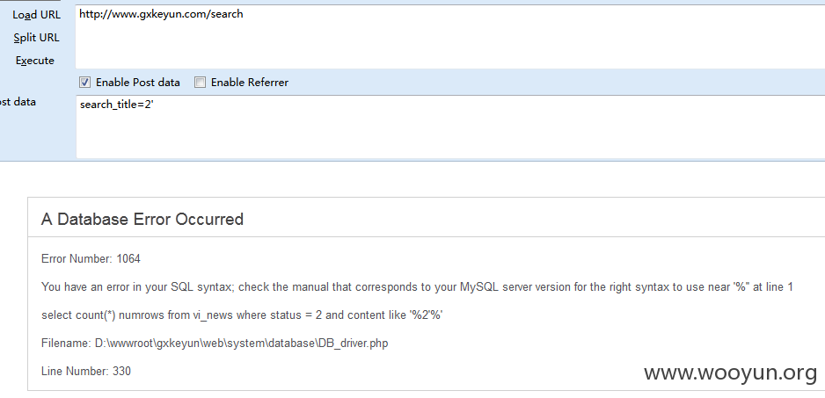Click the 'Line Number: 330' text
The width and height of the screenshot is (825, 398).
(86, 371)
